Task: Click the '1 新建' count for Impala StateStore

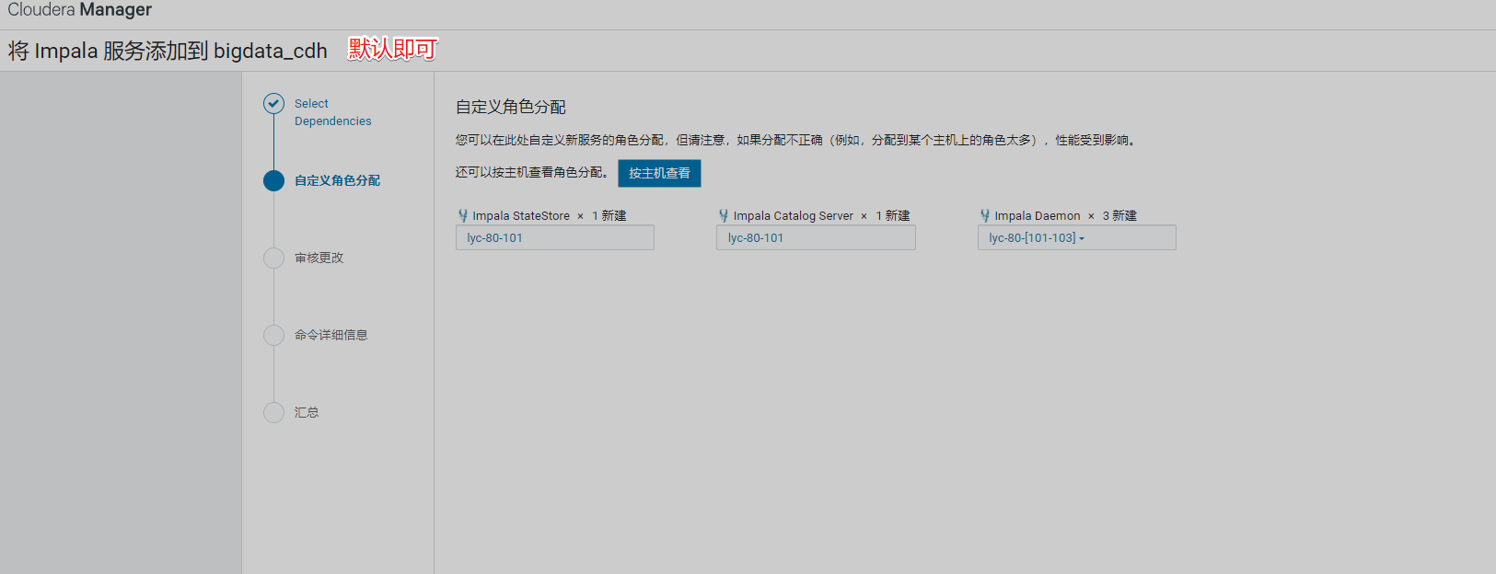Action: pyautogui.click(x=609, y=215)
